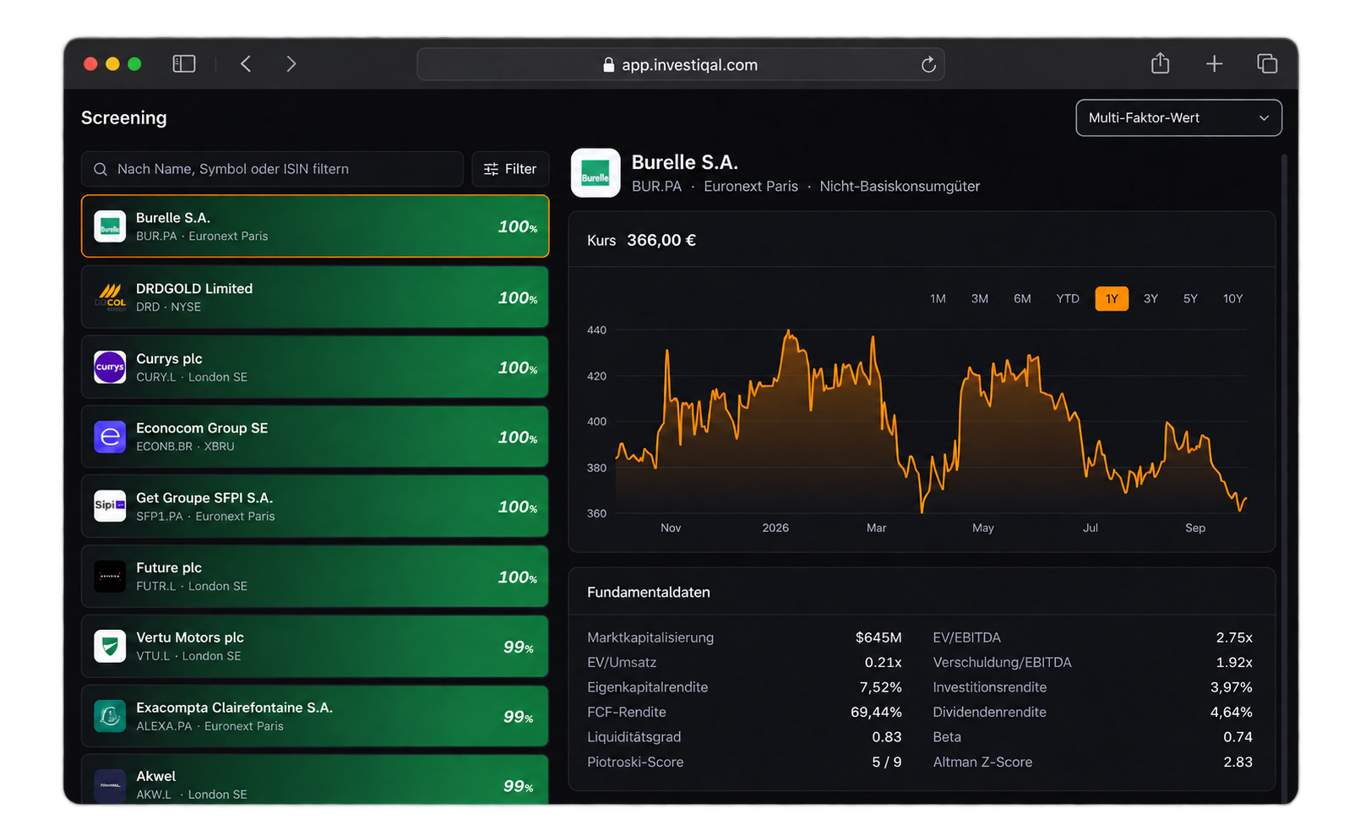Go back with the left chevron
Image resolution: width=1360 pixels, height=825 pixels.
pos(246,64)
